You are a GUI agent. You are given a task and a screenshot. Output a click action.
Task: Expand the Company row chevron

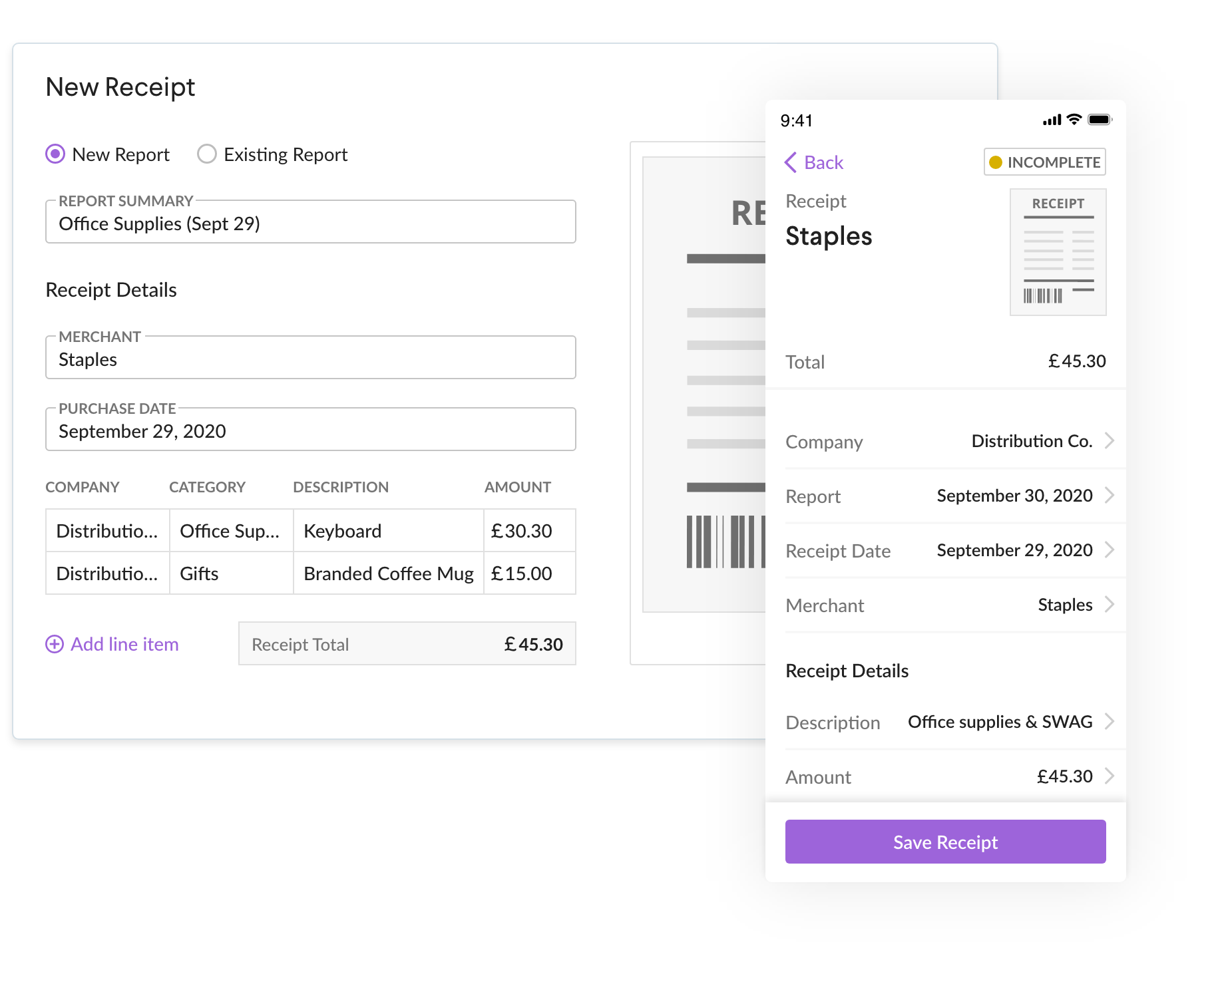click(x=1110, y=440)
